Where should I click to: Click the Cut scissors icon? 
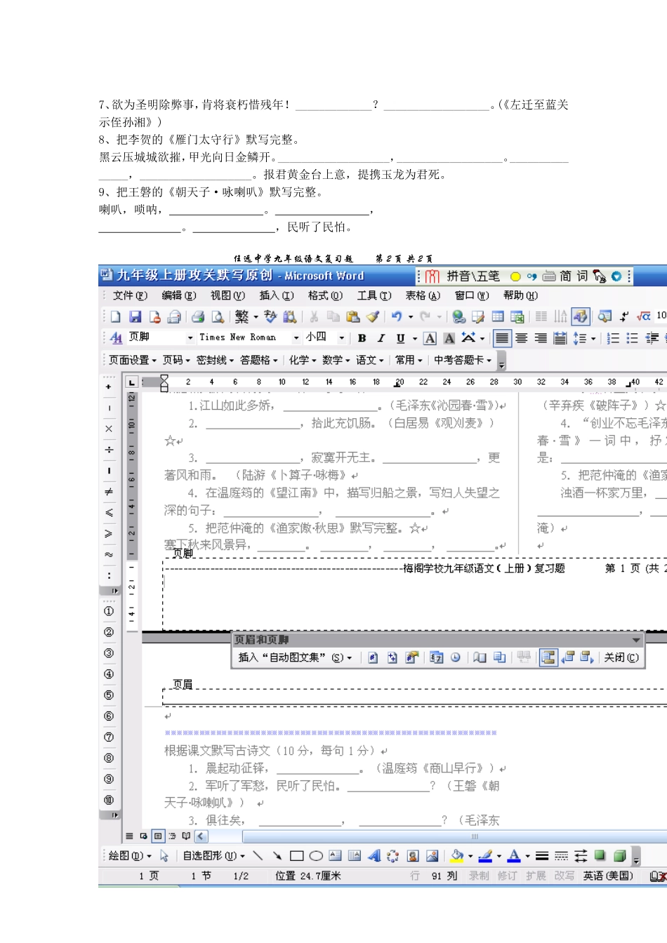click(x=314, y=317)
